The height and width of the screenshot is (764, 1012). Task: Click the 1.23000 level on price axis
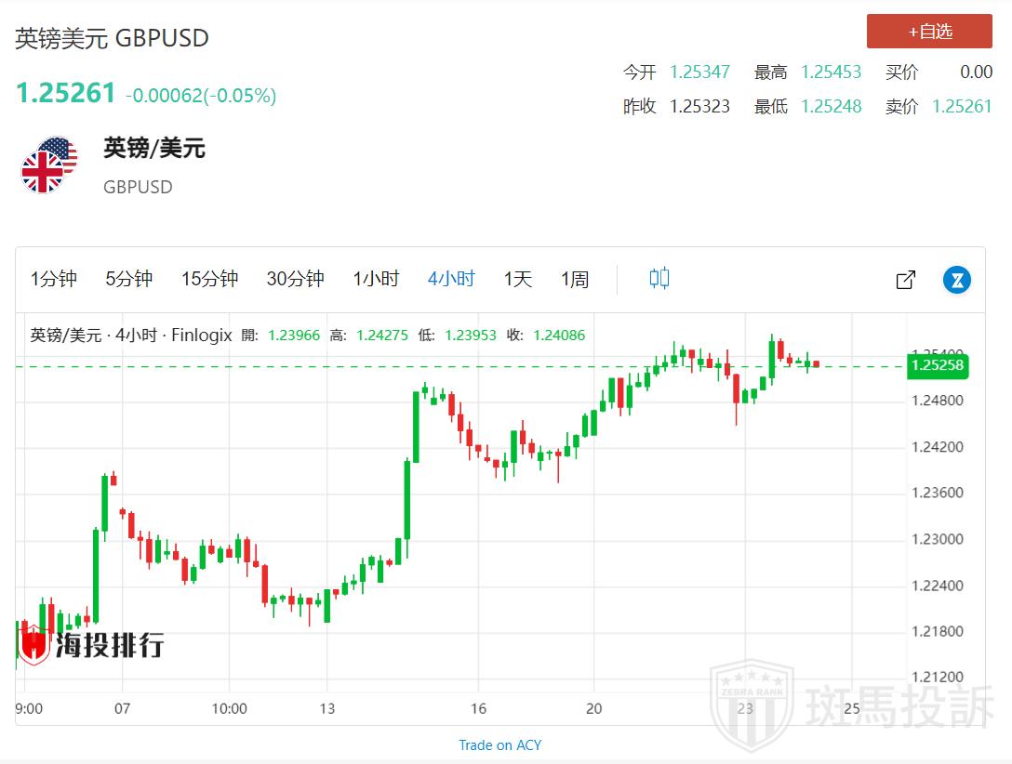[x=939, y=539]
